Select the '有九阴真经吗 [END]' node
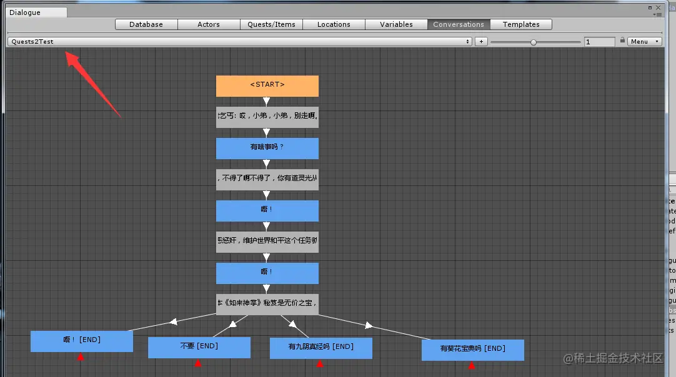 [x=321, y=348]
